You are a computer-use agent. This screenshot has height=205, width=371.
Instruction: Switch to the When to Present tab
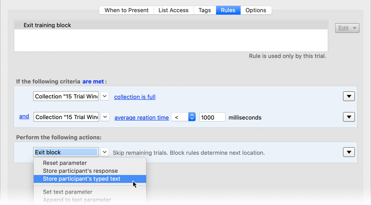click(126, 10)
